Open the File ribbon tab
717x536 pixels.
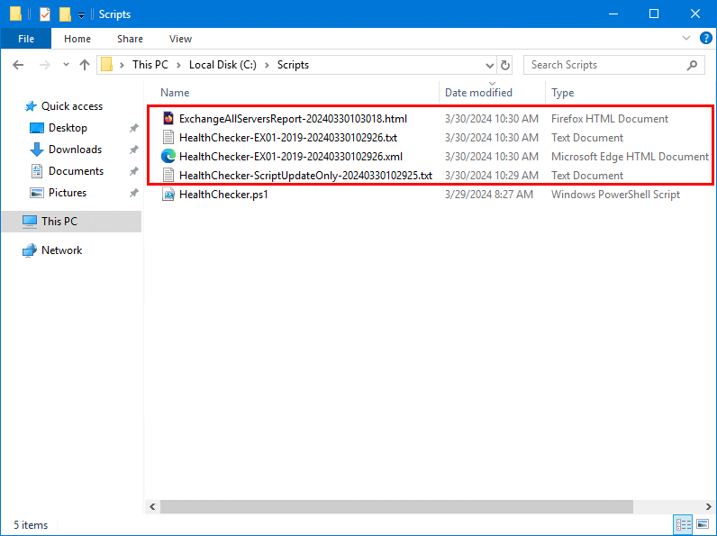coord(26,39)
